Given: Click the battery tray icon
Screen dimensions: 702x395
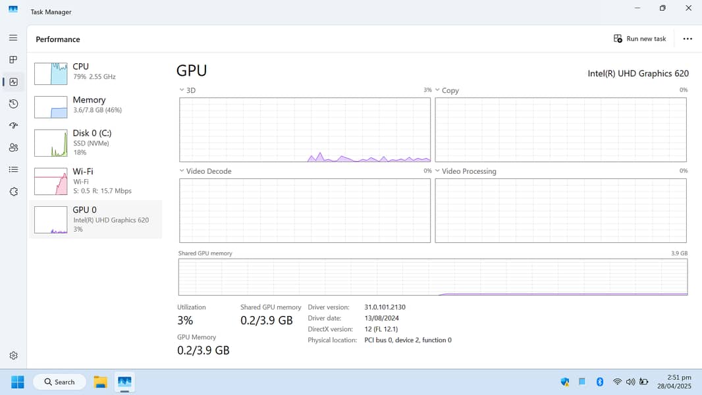Looking at the screenshot, I should tap(644, 382).
